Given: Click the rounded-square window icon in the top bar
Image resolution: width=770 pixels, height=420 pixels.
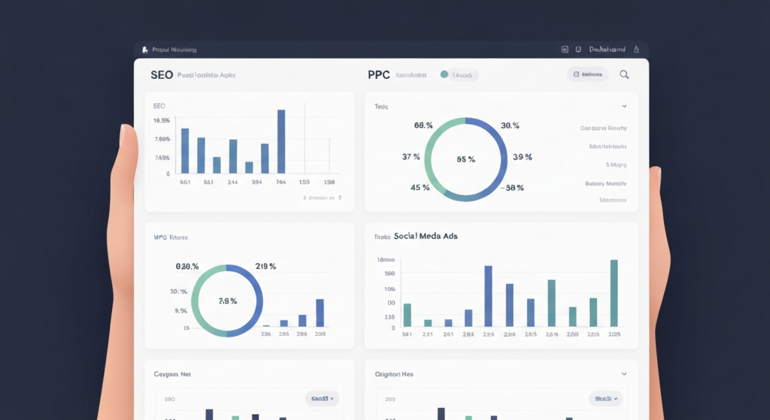Looking at the screenshot, I should pyautogui.click(x=565, y=49).
